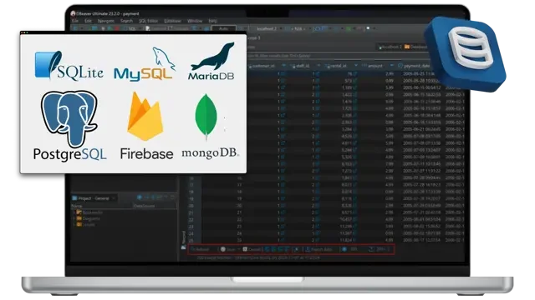
Task: Open the customer_id column sort arrow
Action: point(283,66)
